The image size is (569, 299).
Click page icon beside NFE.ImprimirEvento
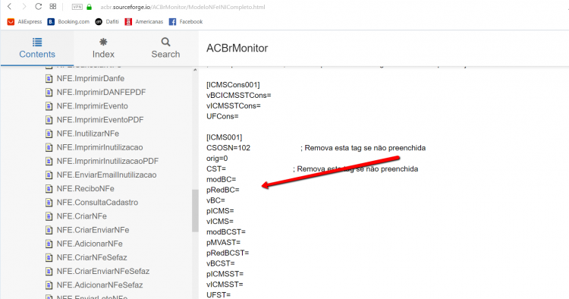(x=49, y=106)
